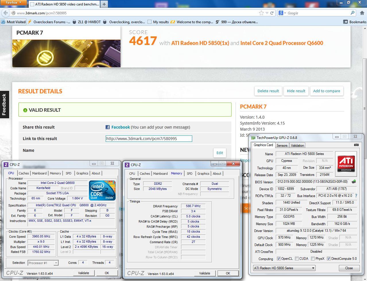Click the Facebook icon next to share link

(108, 127)
